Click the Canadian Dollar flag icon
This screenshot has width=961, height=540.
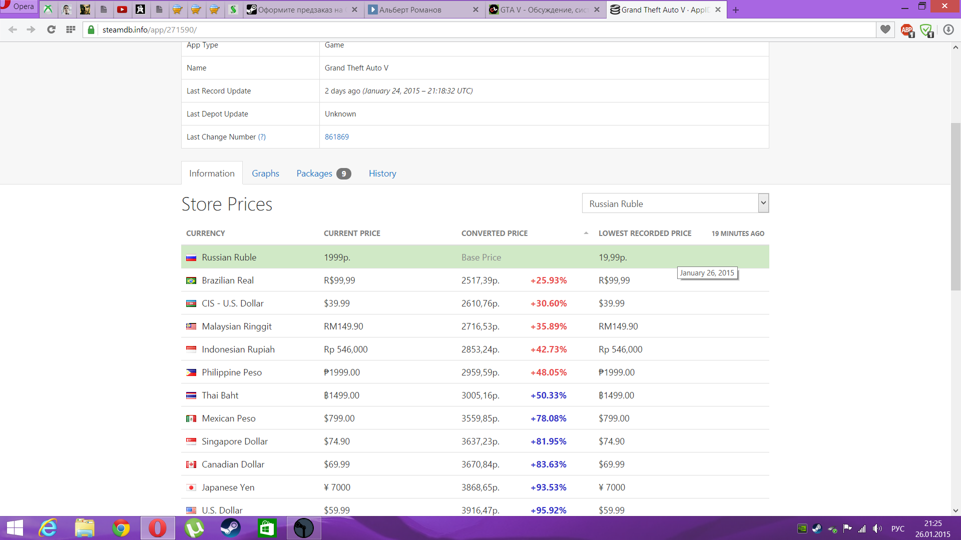191,464
